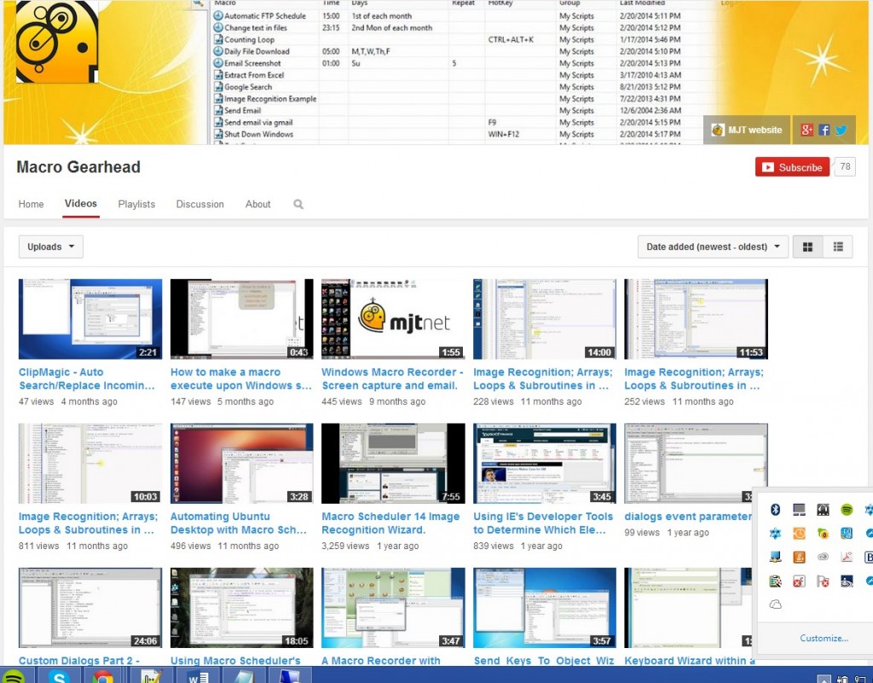Click the orange clock tray icon
This screenshot has width=873, height=683.
pyautogui.click(x=799, y=533)
